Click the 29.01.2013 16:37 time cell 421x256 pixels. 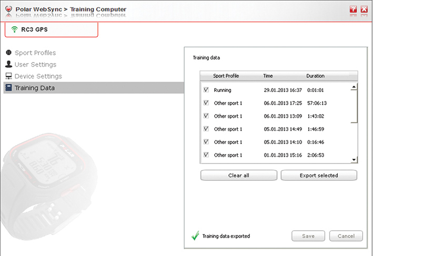[283, 90]
